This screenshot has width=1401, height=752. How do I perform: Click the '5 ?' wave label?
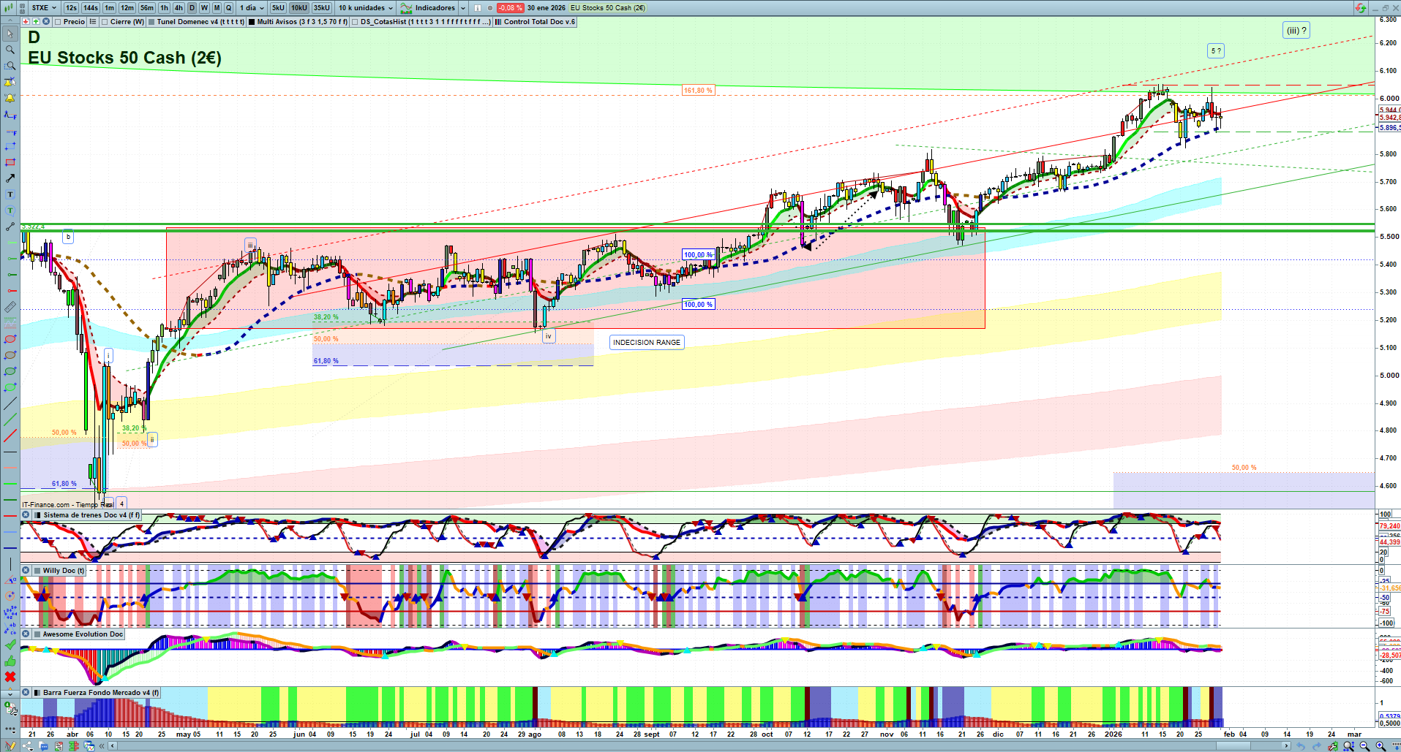coord(1216,51)
